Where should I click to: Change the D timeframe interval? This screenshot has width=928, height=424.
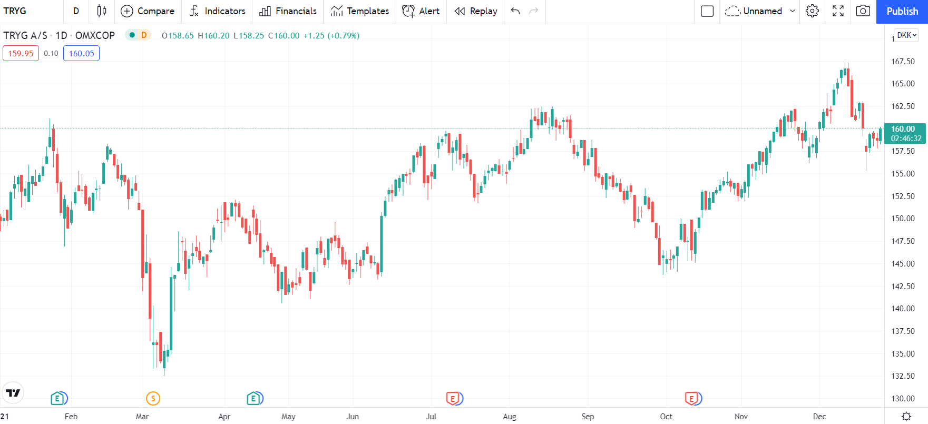(76, 11)
